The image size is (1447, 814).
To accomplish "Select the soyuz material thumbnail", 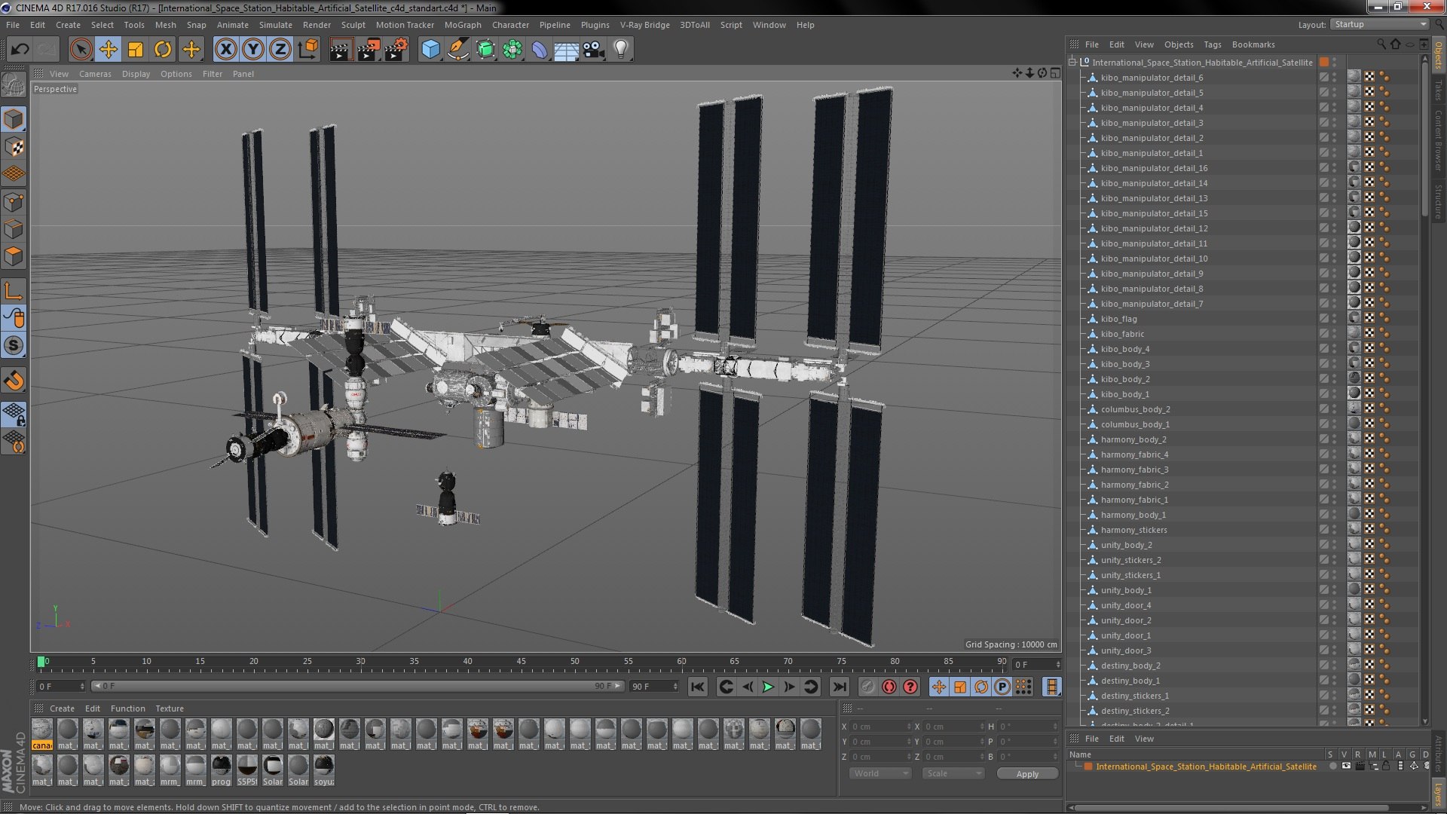I will click(324, 770).
